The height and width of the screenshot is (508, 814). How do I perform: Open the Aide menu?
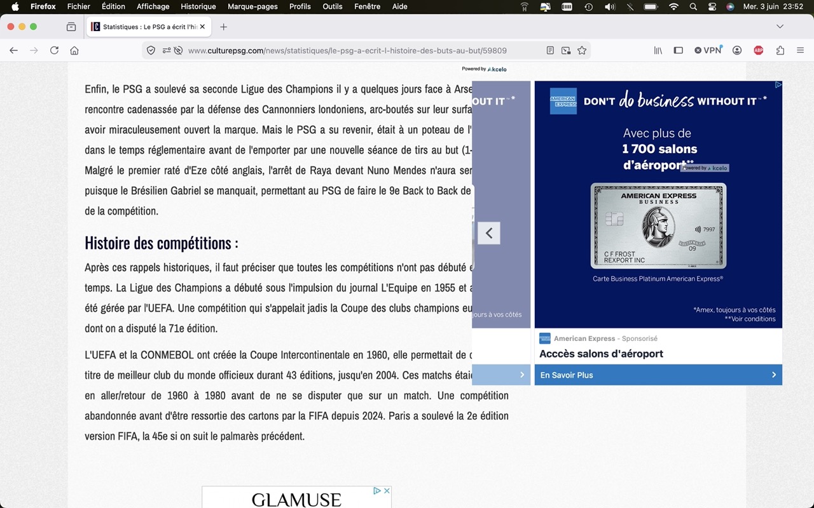click(400, 7)
